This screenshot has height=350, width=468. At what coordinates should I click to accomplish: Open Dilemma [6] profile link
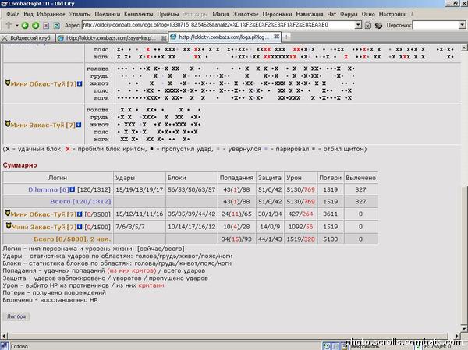(x=48, y=189)
